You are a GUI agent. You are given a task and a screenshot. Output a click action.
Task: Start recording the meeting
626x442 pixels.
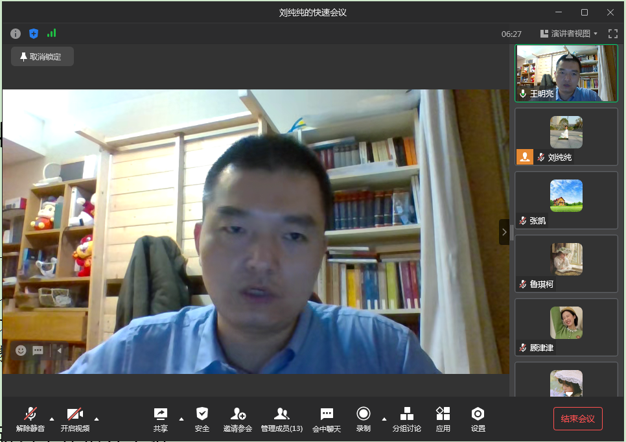[x=364, y=414]
